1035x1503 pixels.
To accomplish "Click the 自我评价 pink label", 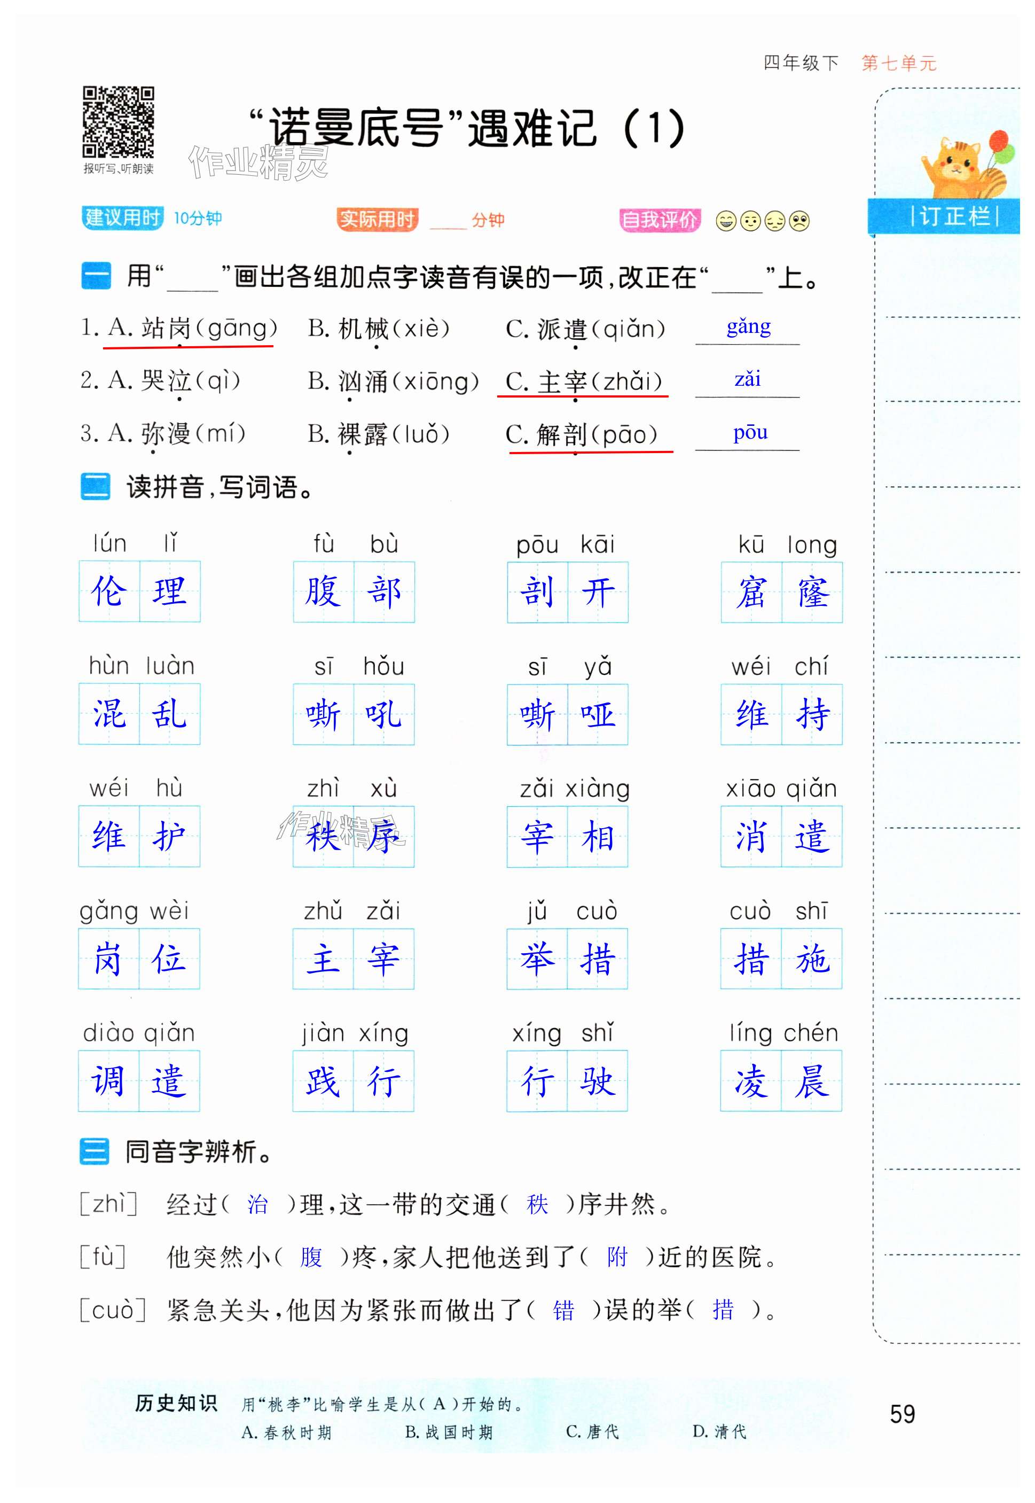I will tap(660, 221).
